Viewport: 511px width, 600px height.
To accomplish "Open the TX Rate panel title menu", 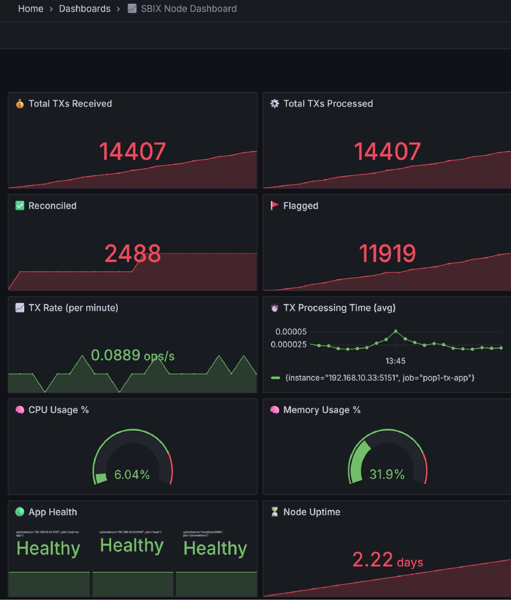I will pos(73,308).
